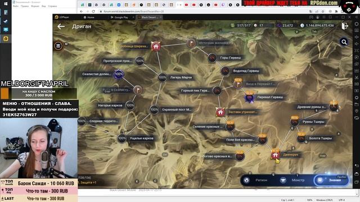This screenshot has width=360, height=202.
Task: Select the Селение красных node
Action: point(230,126)
